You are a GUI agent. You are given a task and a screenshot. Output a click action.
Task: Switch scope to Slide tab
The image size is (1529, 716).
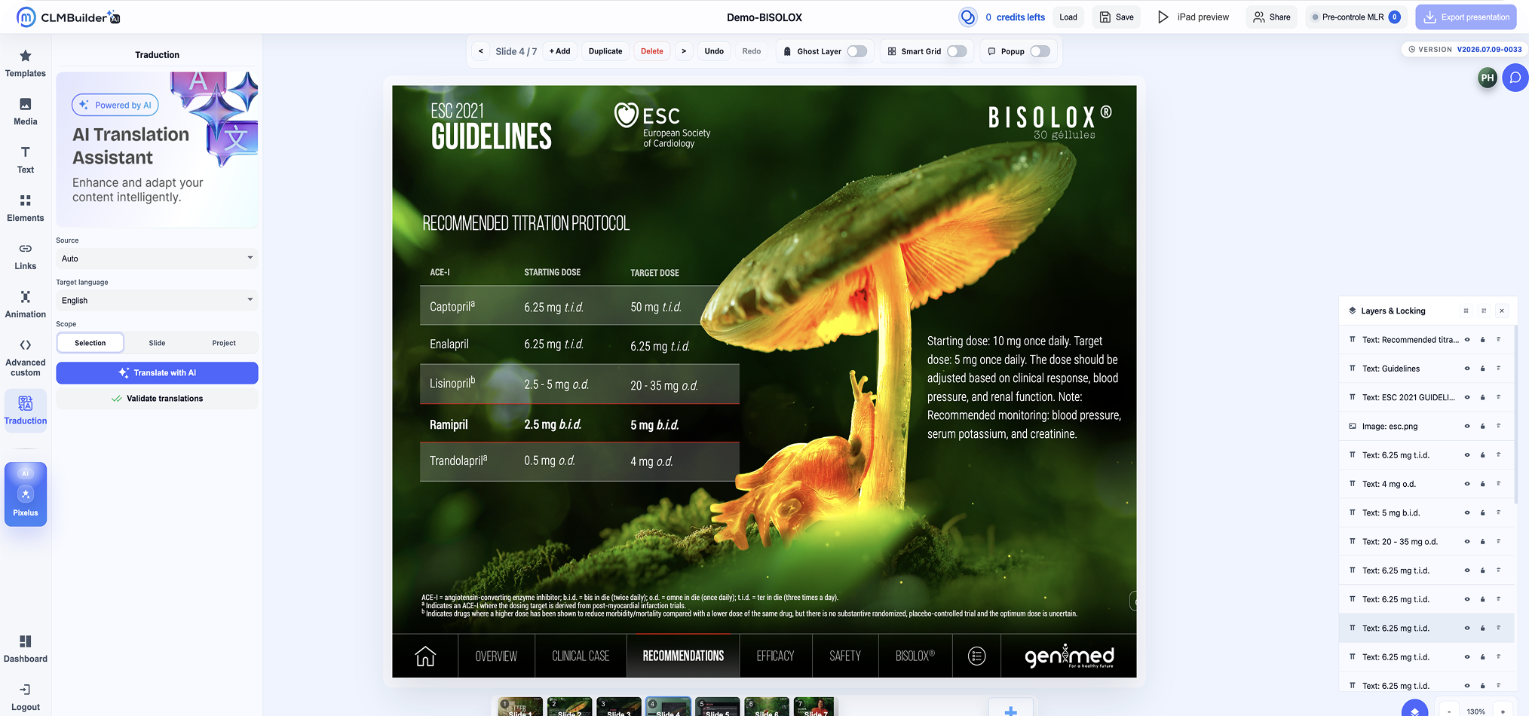(157, 343)
